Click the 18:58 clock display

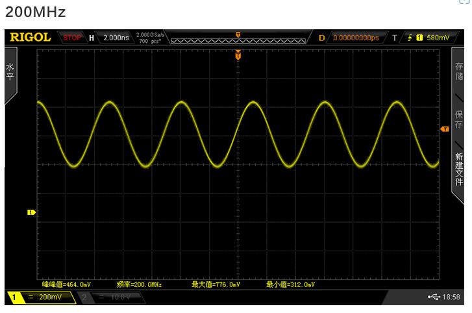point(452,297)
